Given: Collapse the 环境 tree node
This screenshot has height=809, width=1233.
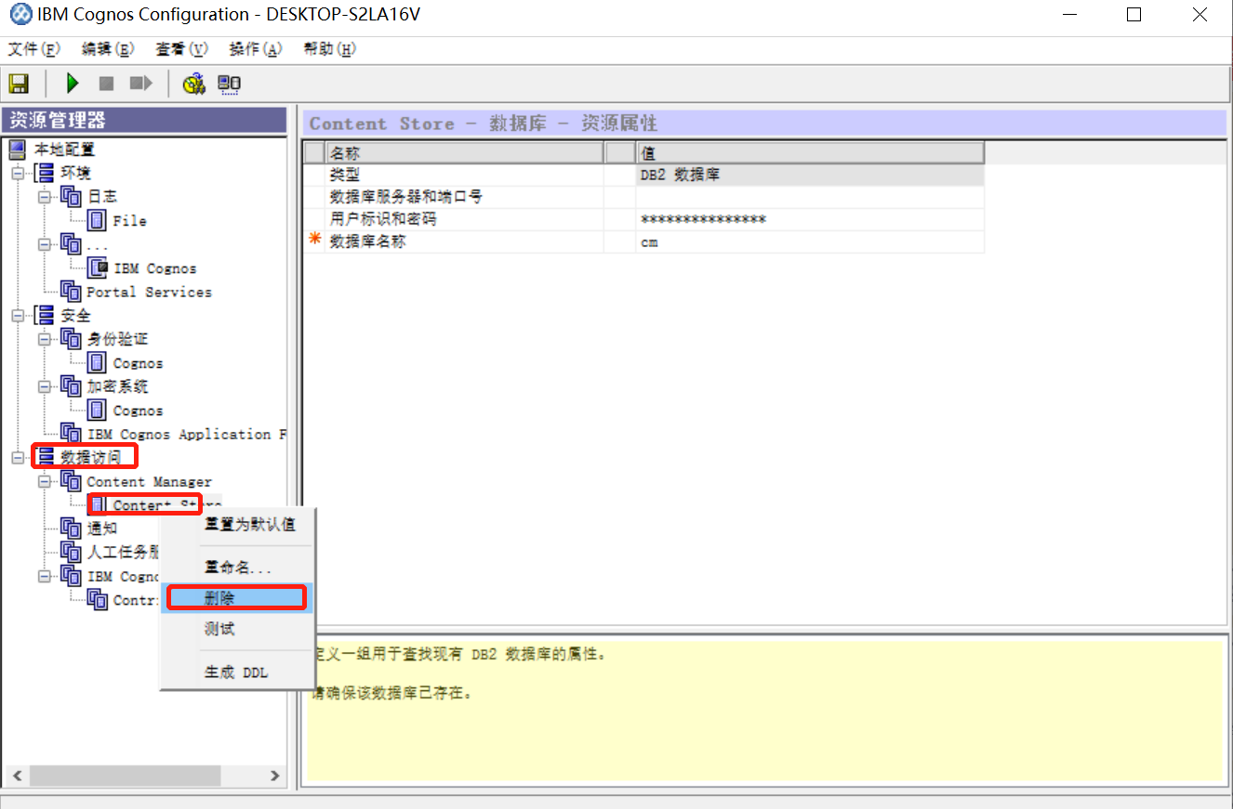Looking at the screenshot, I should coord(17,173).
